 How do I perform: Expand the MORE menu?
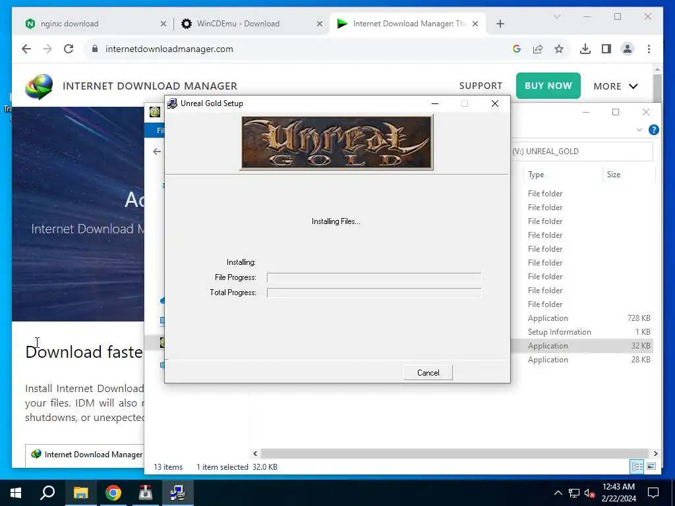[x=616, y=86]
